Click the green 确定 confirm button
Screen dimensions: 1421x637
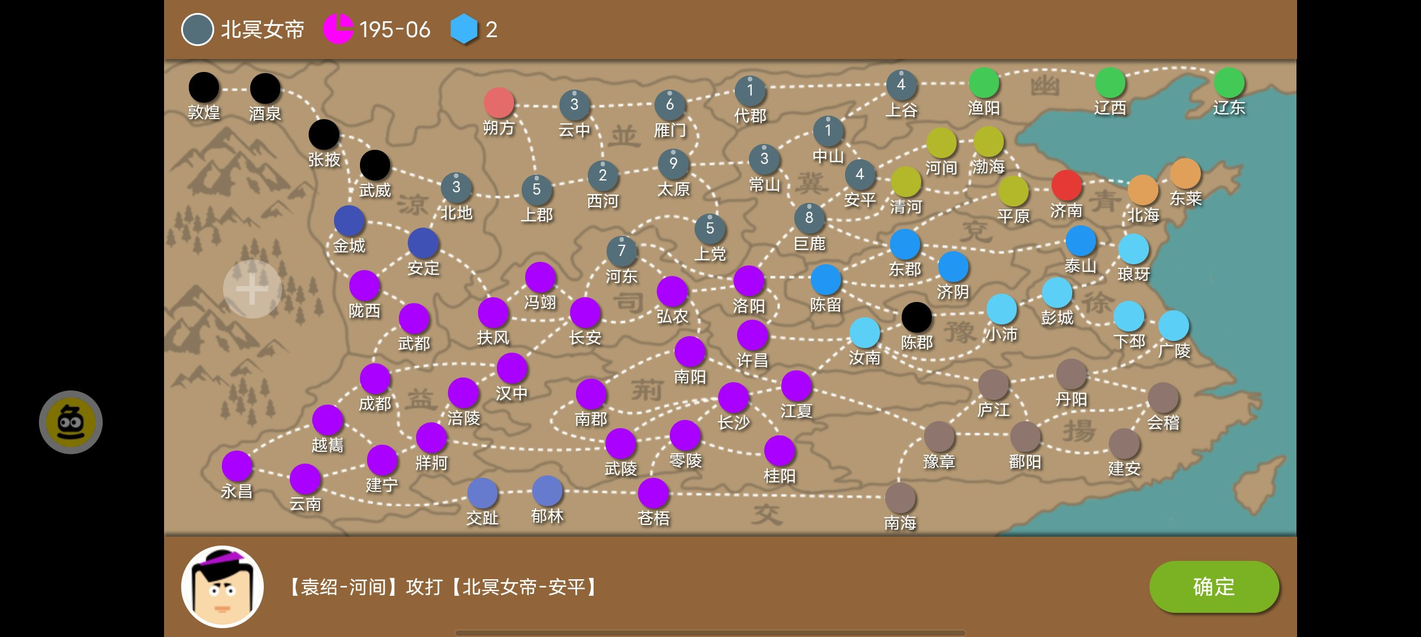1214,586
